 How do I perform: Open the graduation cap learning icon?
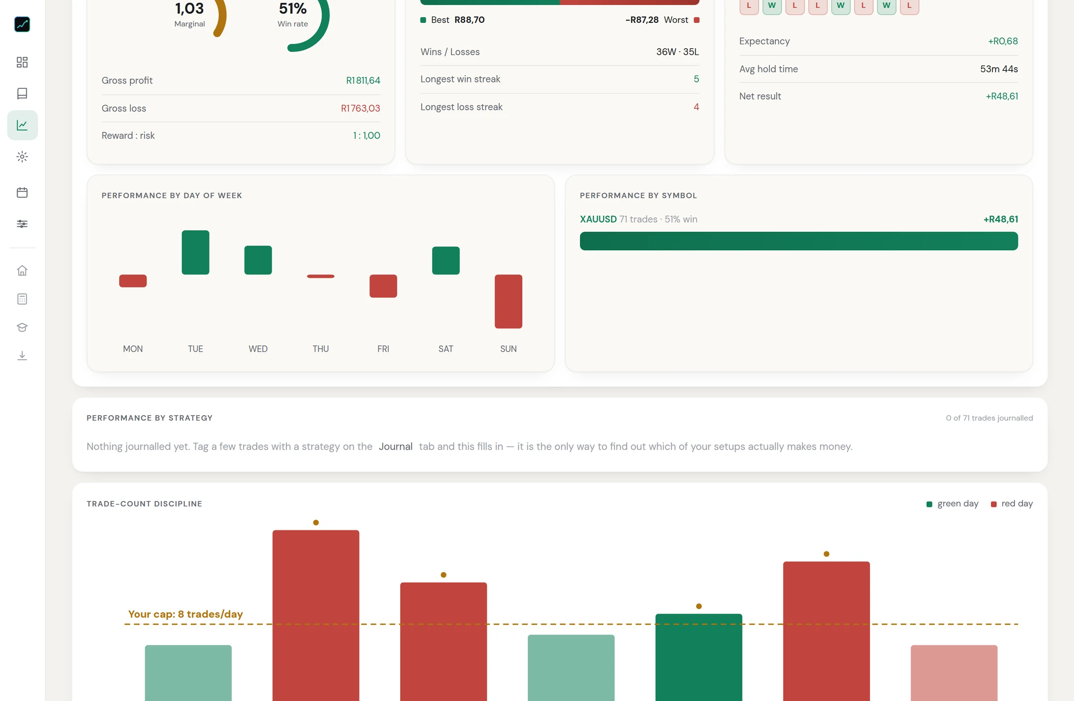[22, 327]
